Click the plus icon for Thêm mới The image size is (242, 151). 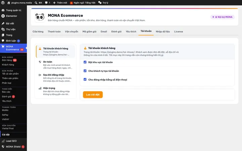coord(54,3)
